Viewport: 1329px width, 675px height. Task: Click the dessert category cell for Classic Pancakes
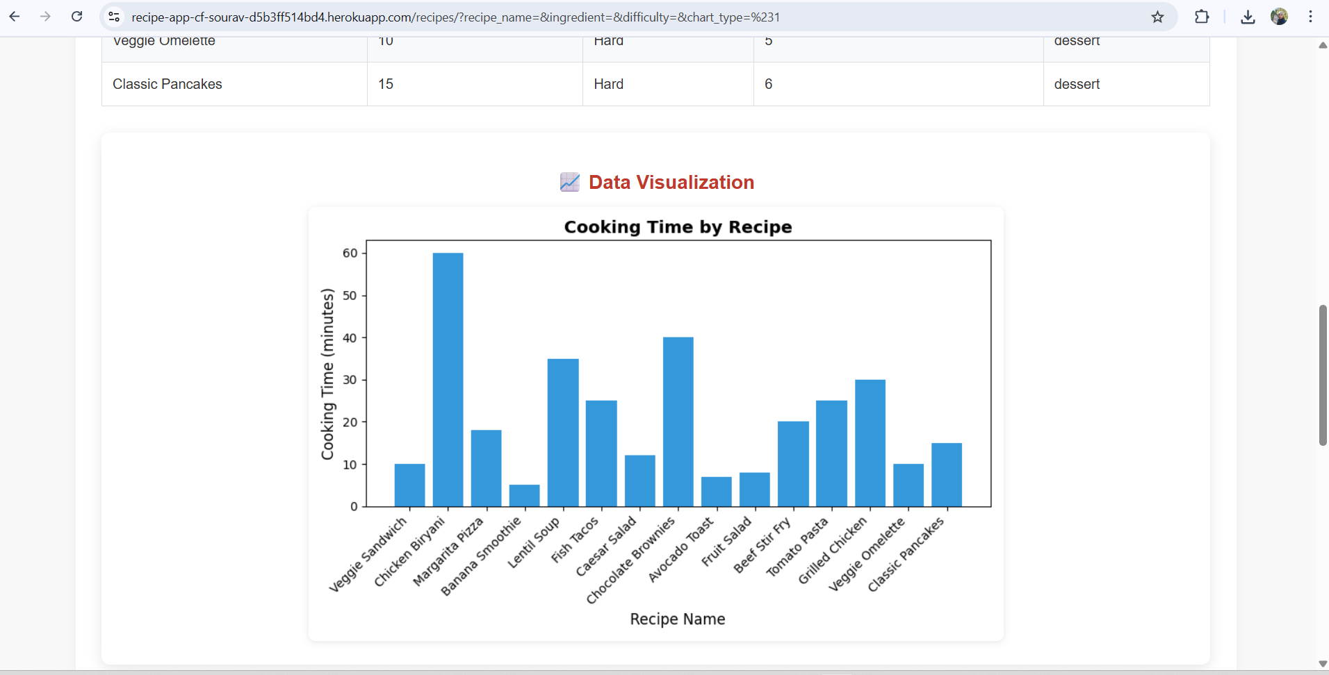1077,84
